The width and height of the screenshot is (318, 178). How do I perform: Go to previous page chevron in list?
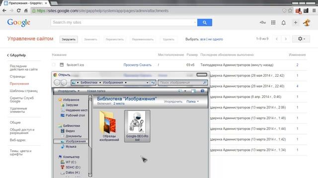(x=277, y=39)
